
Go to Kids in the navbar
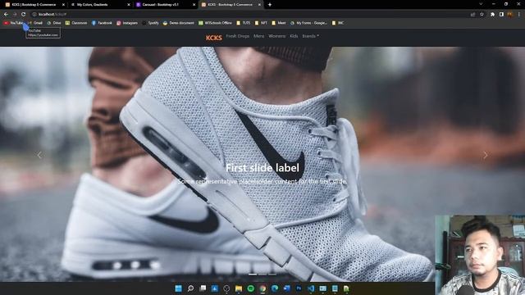(294, 36)
